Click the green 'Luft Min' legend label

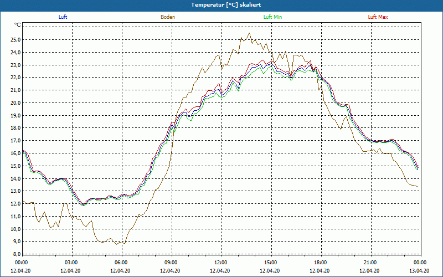point(272,17)
